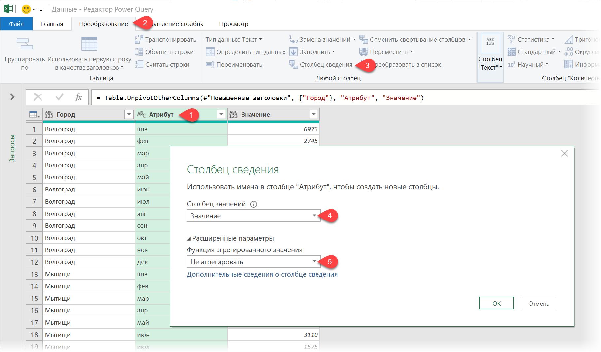
Task: Click the Fill down icon
Action: (x=294, y=52)
